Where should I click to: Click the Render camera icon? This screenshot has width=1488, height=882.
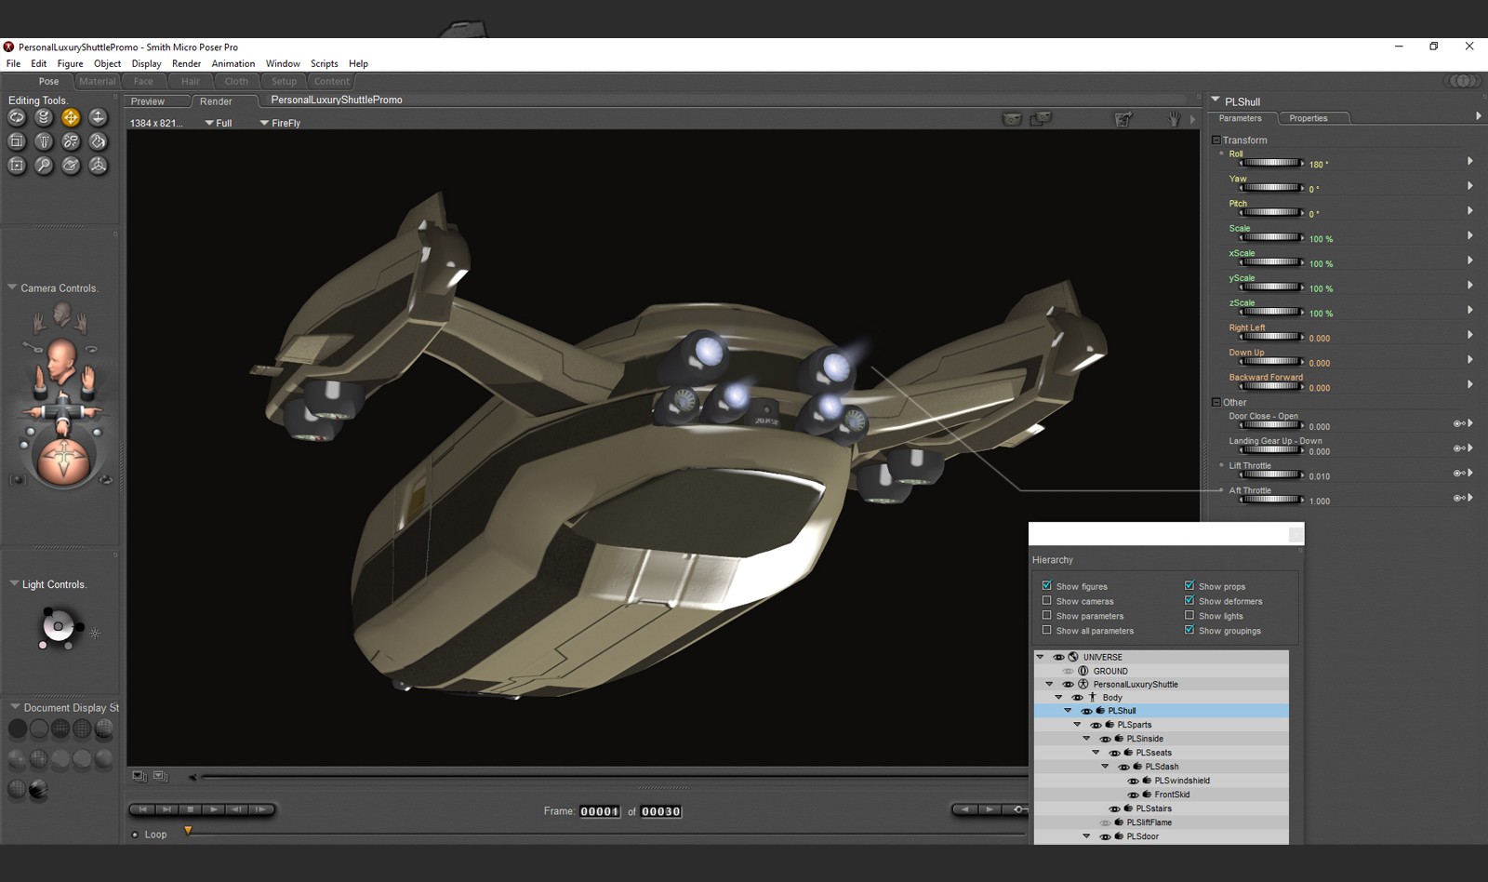1012,119
